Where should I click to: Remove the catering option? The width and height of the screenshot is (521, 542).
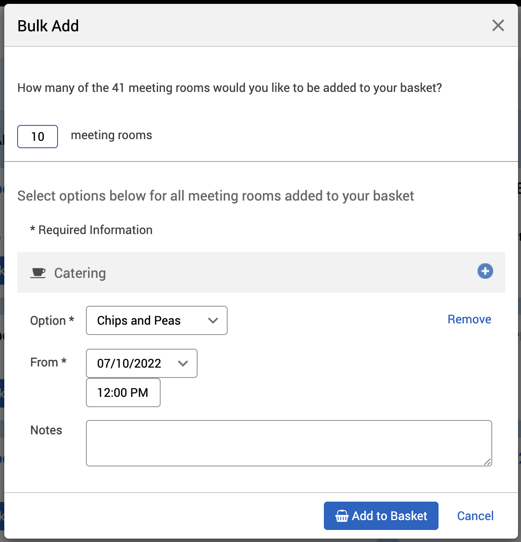469,319
